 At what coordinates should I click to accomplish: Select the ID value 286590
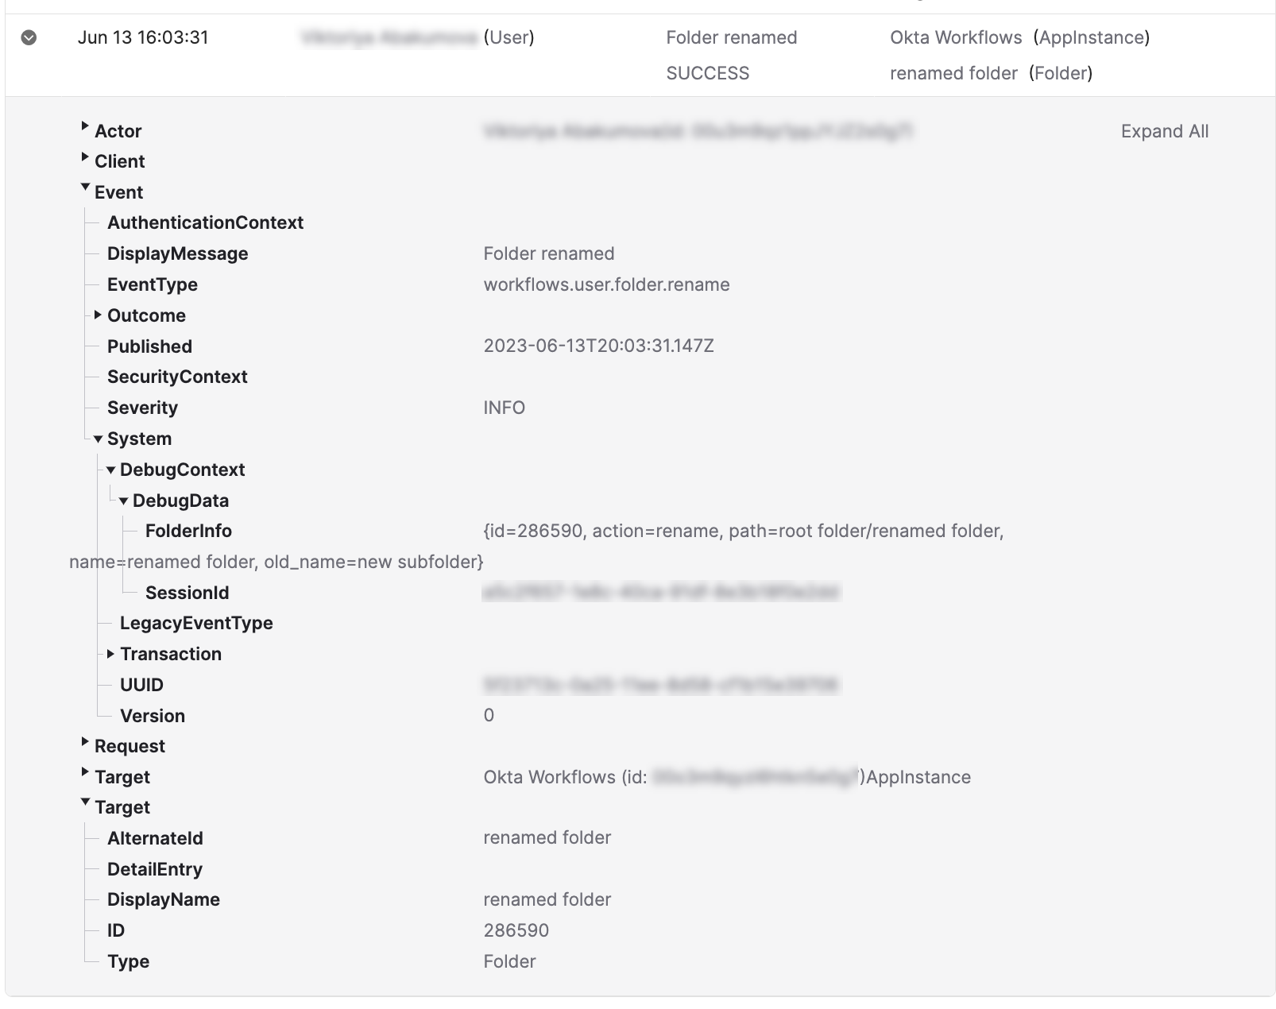(516, 930)
